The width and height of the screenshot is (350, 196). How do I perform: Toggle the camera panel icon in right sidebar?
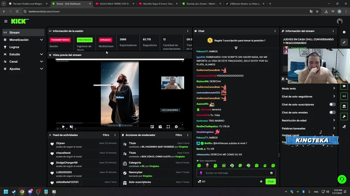(x=344, y=106)
